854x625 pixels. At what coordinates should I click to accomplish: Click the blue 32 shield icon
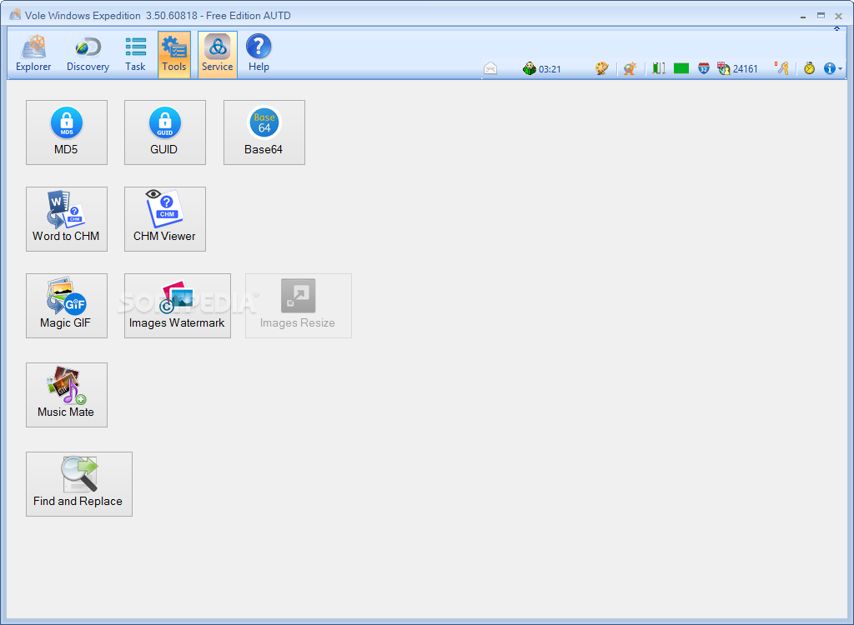click(x=704, y=68)
